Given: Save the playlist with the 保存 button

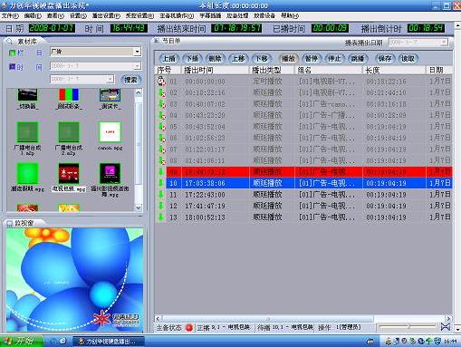Looking at the screenshot, I should click(x=384, y=59).
